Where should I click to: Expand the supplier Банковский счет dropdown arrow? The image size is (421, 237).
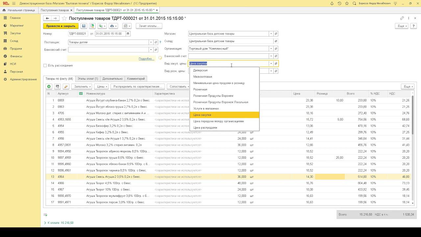click(151, 50)
